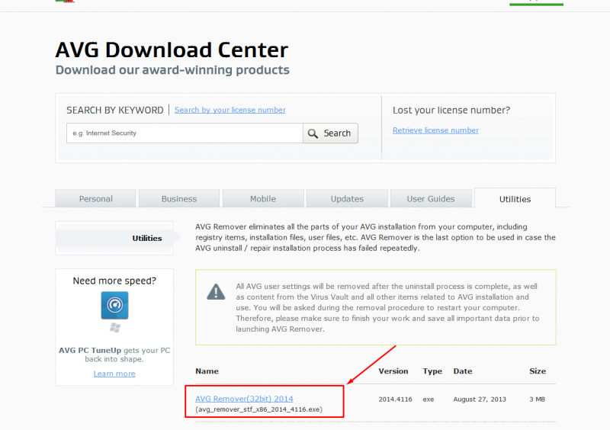Click the Name column header
This screenshot has height=430, width=610.
tap(207, 371)
